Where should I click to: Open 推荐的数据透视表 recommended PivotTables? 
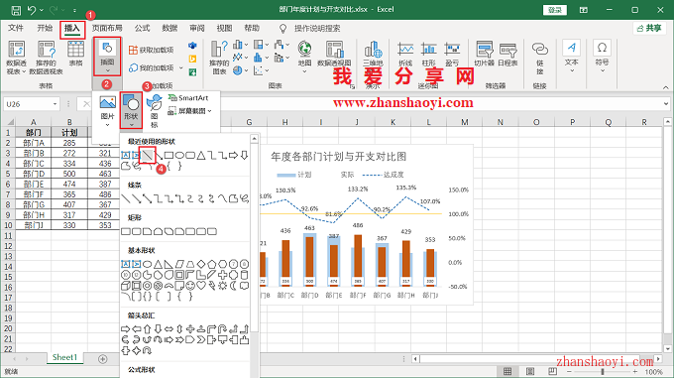[x=46, y=58]
